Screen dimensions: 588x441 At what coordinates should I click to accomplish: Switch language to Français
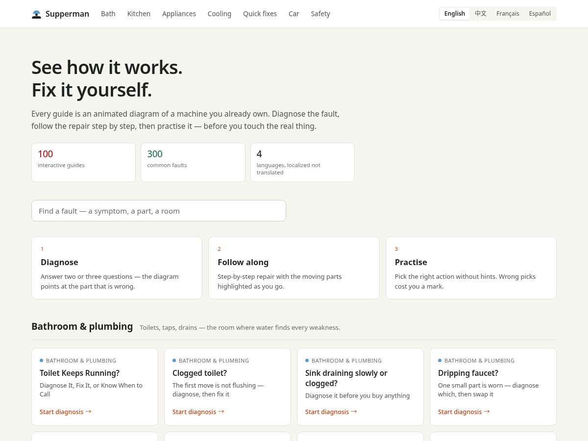[x=508, y=14]
